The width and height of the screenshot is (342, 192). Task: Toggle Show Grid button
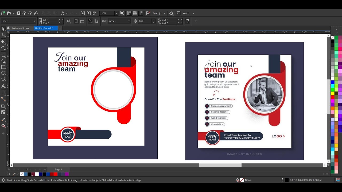pos(135,13)
